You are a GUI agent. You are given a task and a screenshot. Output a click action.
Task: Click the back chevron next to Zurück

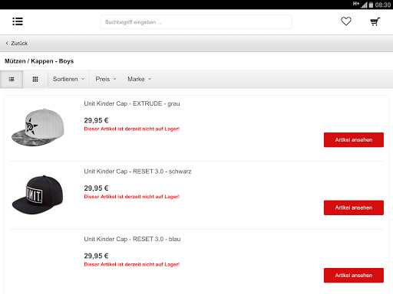coord(7,43)
